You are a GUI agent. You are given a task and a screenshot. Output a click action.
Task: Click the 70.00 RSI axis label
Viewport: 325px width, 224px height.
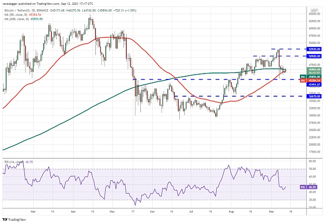coord(313,169)
